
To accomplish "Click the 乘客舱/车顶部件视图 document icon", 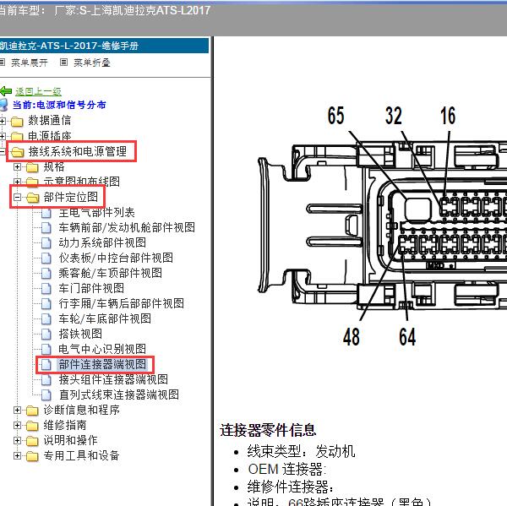I will [46, 273].
